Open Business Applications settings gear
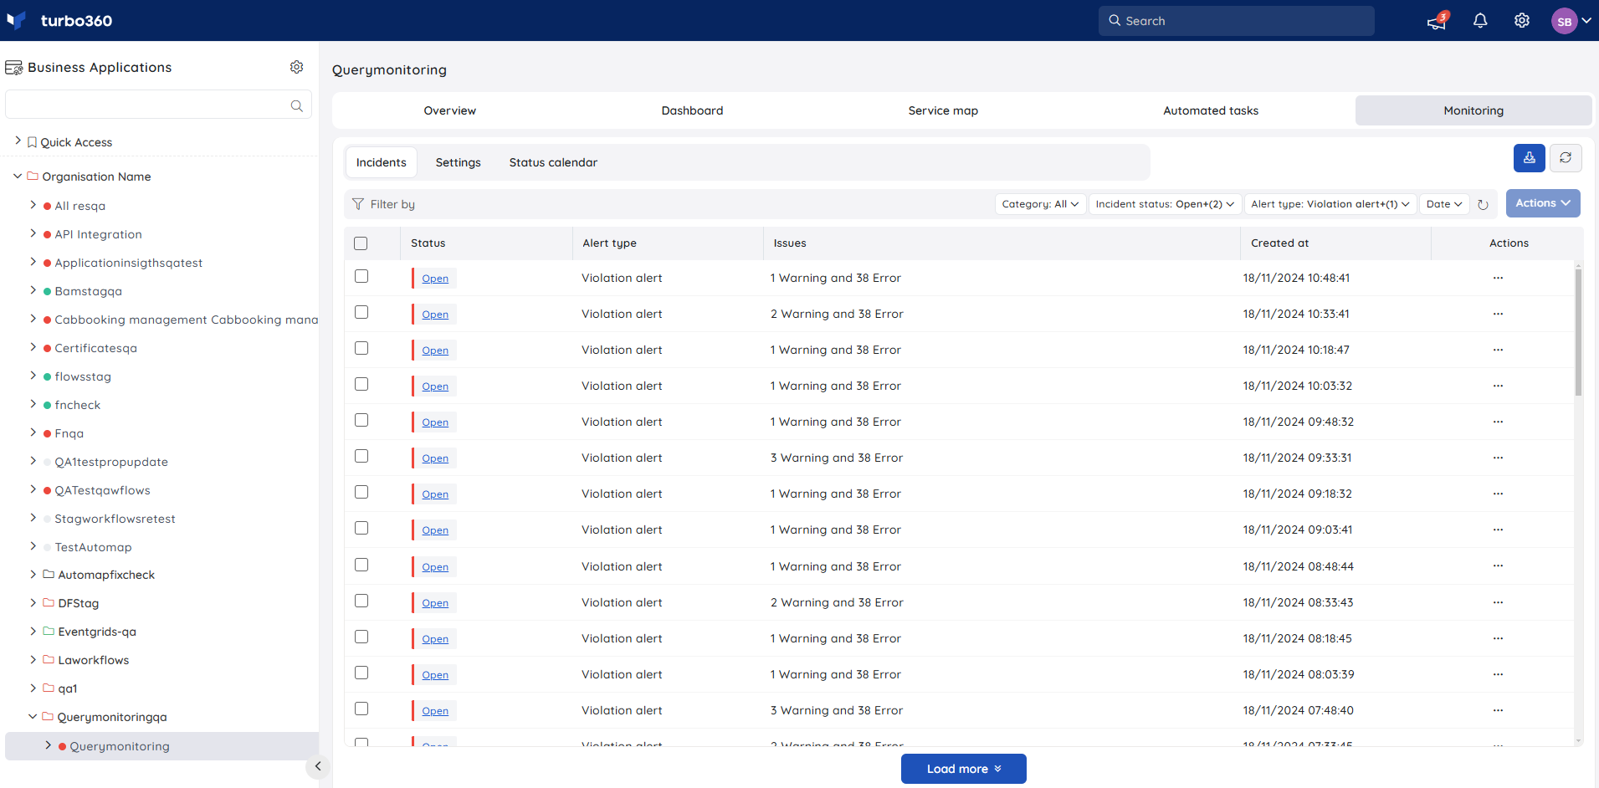Viewport: 1599px width, 788px height. click(296, 67)
